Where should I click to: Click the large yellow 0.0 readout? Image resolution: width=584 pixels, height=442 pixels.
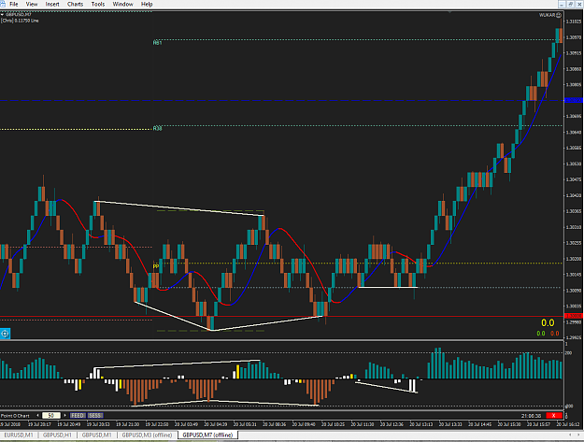548,322
